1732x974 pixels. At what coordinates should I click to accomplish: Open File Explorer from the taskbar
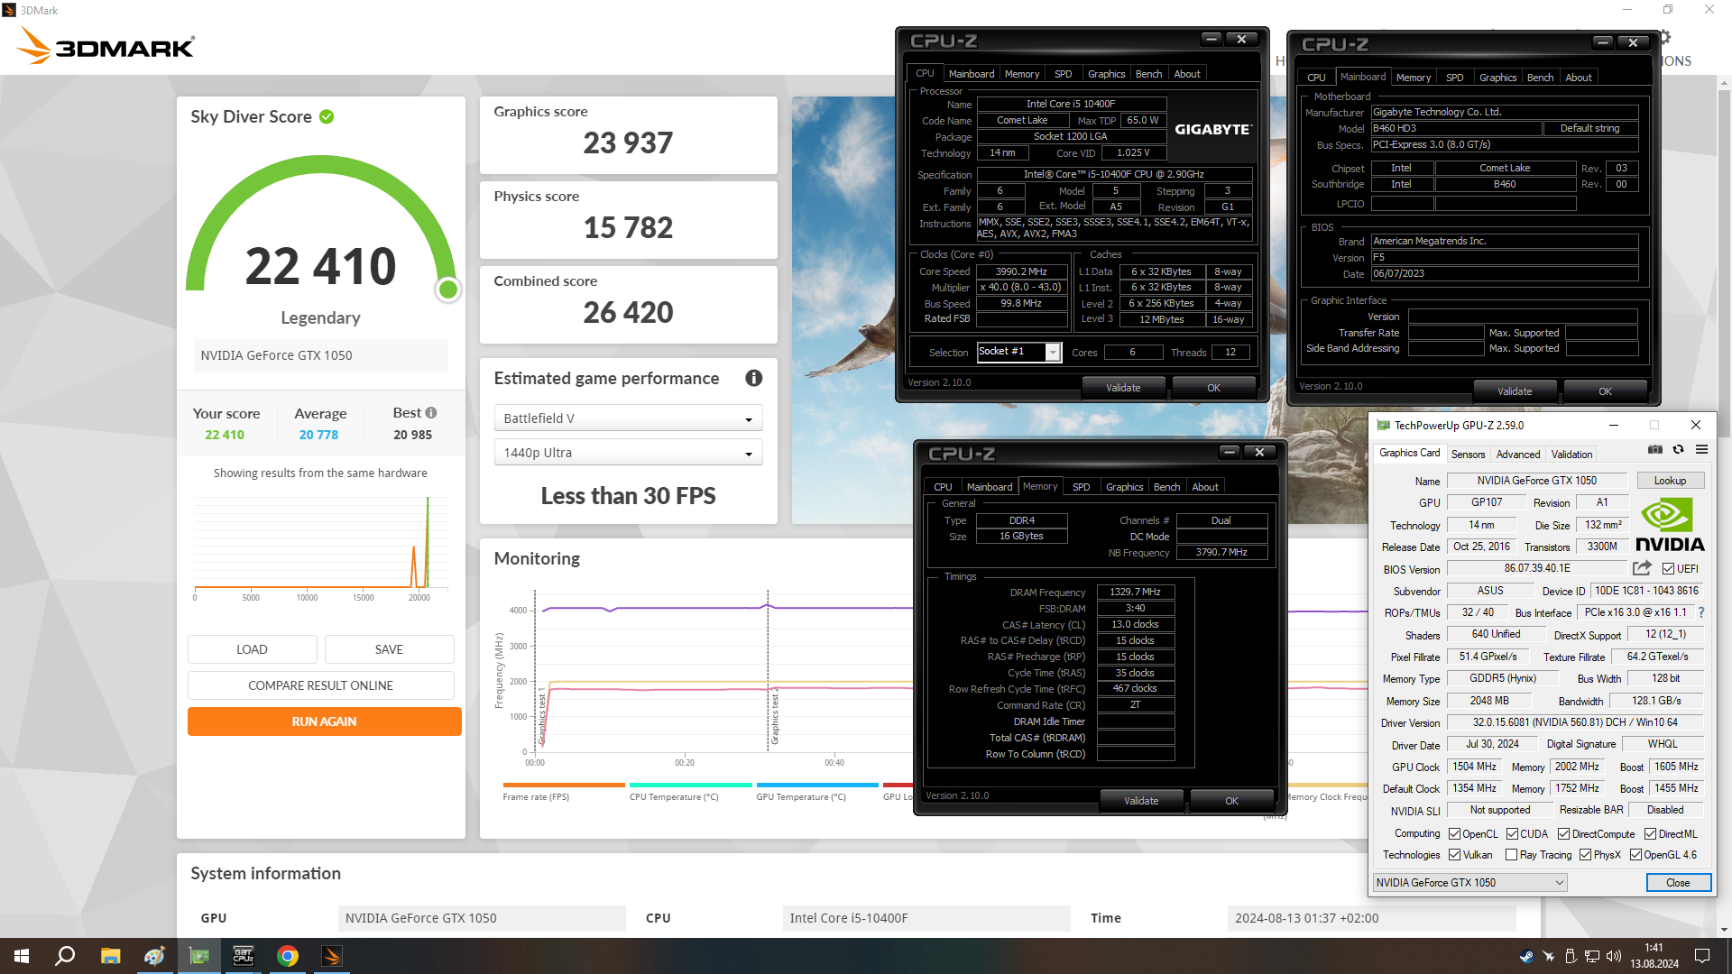pos(110,956)
